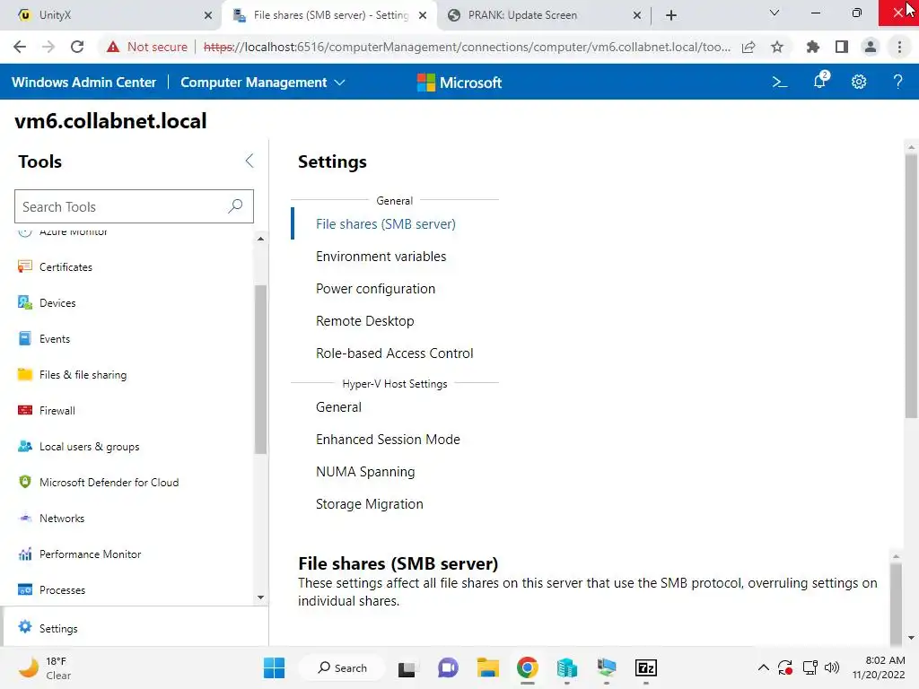This screenshot has height=689, width=919.
Task: Select NUMA Spanning setting
Action: tap(364, 471)
